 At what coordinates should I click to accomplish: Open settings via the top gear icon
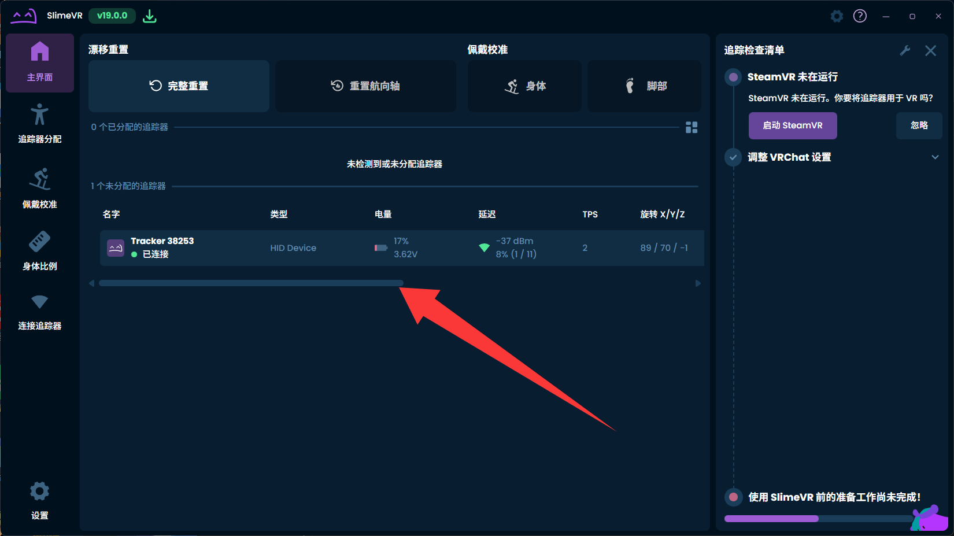(837, 16)
